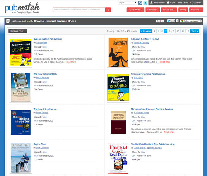Viewport: 207px width, 176px height.
Task: Go to results page 11
Action: pos(183,31)
